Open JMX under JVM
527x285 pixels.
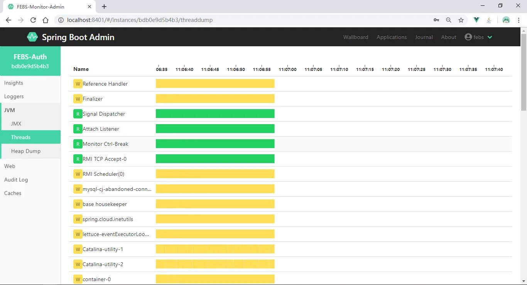(x=30, y=124)
